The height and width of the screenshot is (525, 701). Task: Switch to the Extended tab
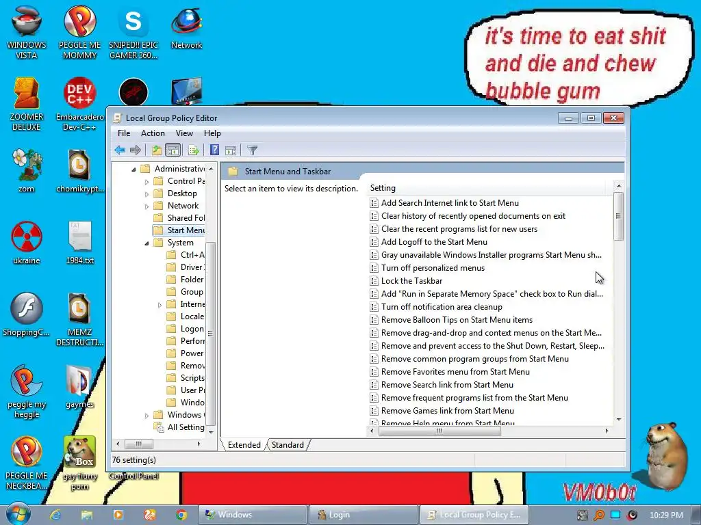pyautogui.click(x=244, y=444)
